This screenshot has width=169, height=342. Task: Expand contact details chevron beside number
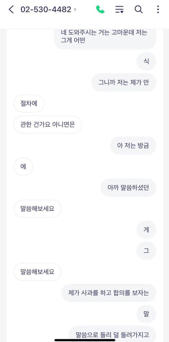pyautogui.click(x=75, y=10)
